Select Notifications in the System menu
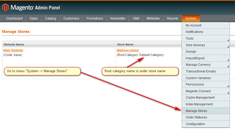The height and width of the screenshot is (132, 235). [206, 32]
